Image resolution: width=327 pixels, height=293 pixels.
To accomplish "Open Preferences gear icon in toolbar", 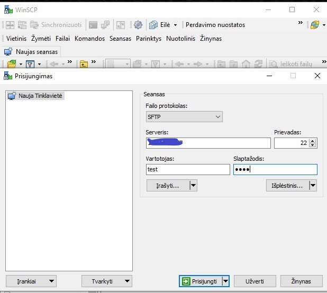I will tap(138, 25).
